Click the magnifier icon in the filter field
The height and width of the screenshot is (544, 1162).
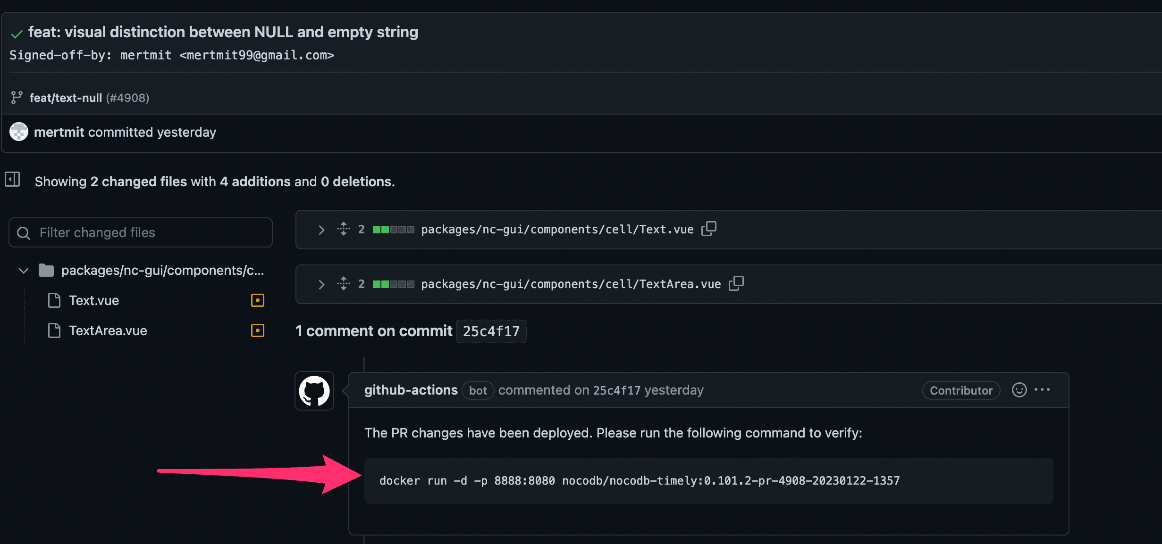pos(24,232)
